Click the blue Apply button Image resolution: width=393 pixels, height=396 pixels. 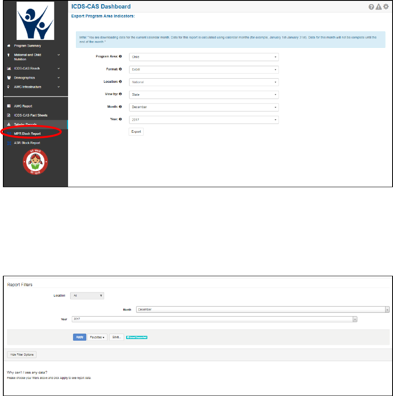80,337
